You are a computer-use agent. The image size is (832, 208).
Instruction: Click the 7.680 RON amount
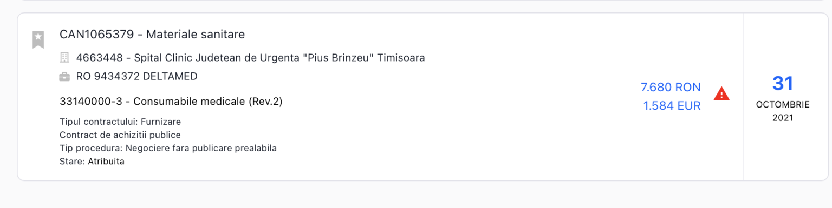pyautogui.click(x=671, y=87)
